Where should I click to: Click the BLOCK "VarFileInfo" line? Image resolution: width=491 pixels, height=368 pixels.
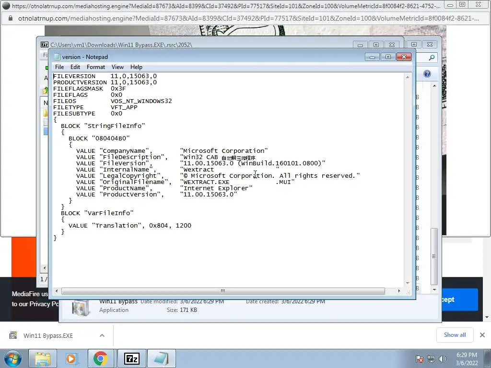point(97,213)
